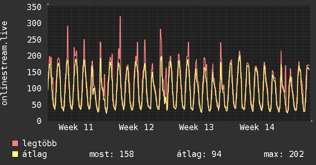The height and width of the screenshot is (165, 316).
Task: Click the 350 y-axis label
Action: 34,7
